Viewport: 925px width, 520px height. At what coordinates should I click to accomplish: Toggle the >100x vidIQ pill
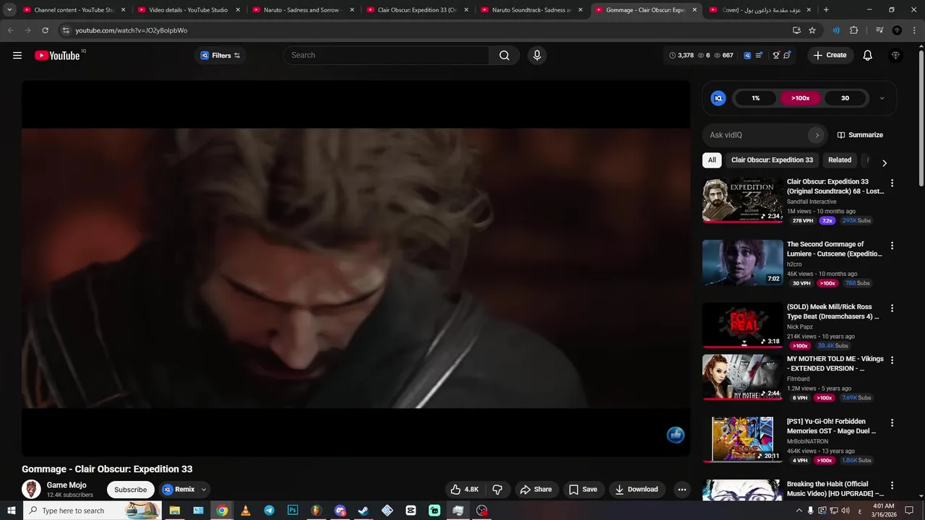pyautogui.click(x=800, y=98)
